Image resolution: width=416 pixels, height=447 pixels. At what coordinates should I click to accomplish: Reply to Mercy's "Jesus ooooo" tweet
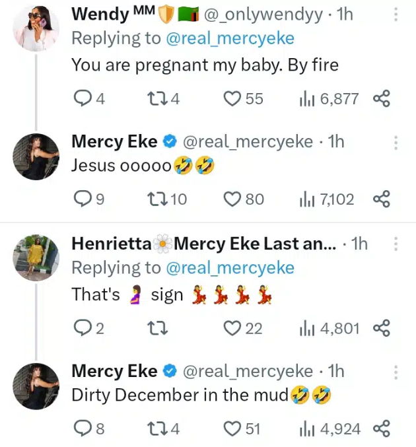point(82,199)
